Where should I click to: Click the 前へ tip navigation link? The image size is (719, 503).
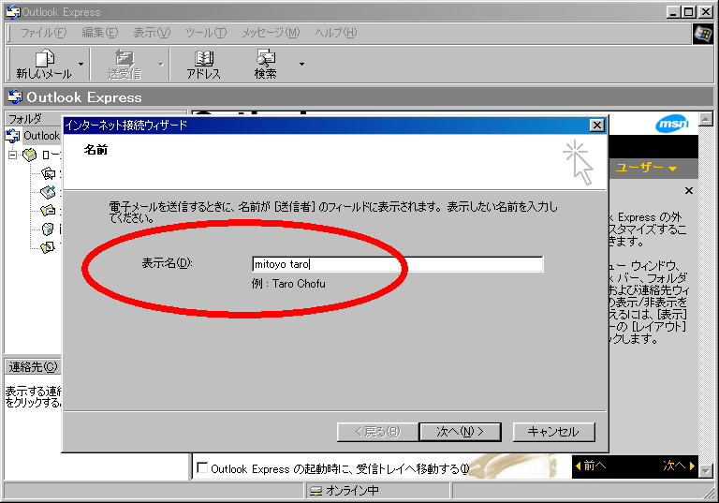point(591,466)
